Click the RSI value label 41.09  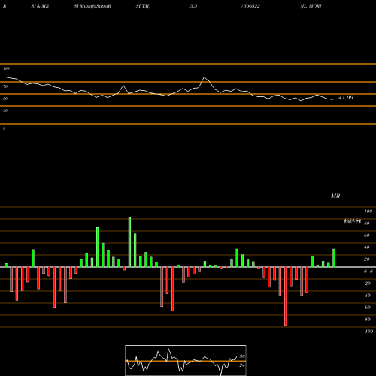pos(346,98)
